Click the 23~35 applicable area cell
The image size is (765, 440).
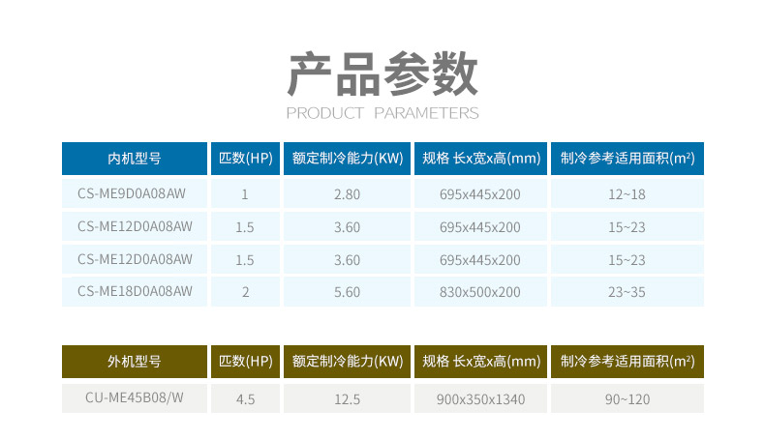click(627, 291)
